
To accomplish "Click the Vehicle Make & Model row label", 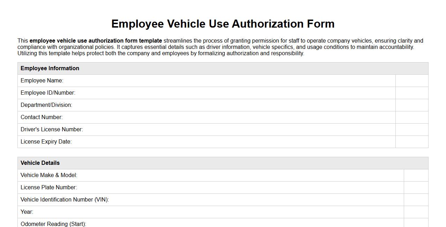I will 49,175.
